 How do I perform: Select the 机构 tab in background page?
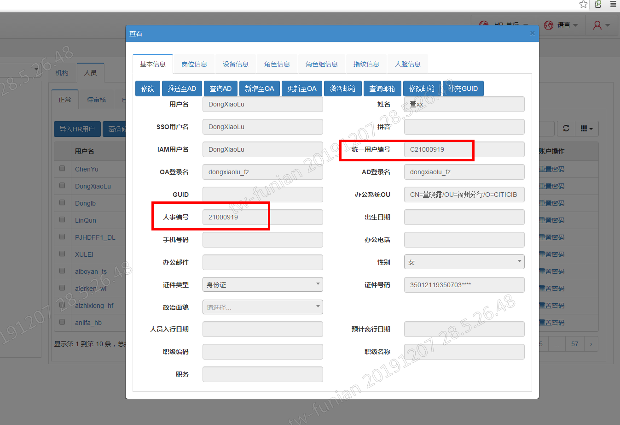[x=62, y=73]
